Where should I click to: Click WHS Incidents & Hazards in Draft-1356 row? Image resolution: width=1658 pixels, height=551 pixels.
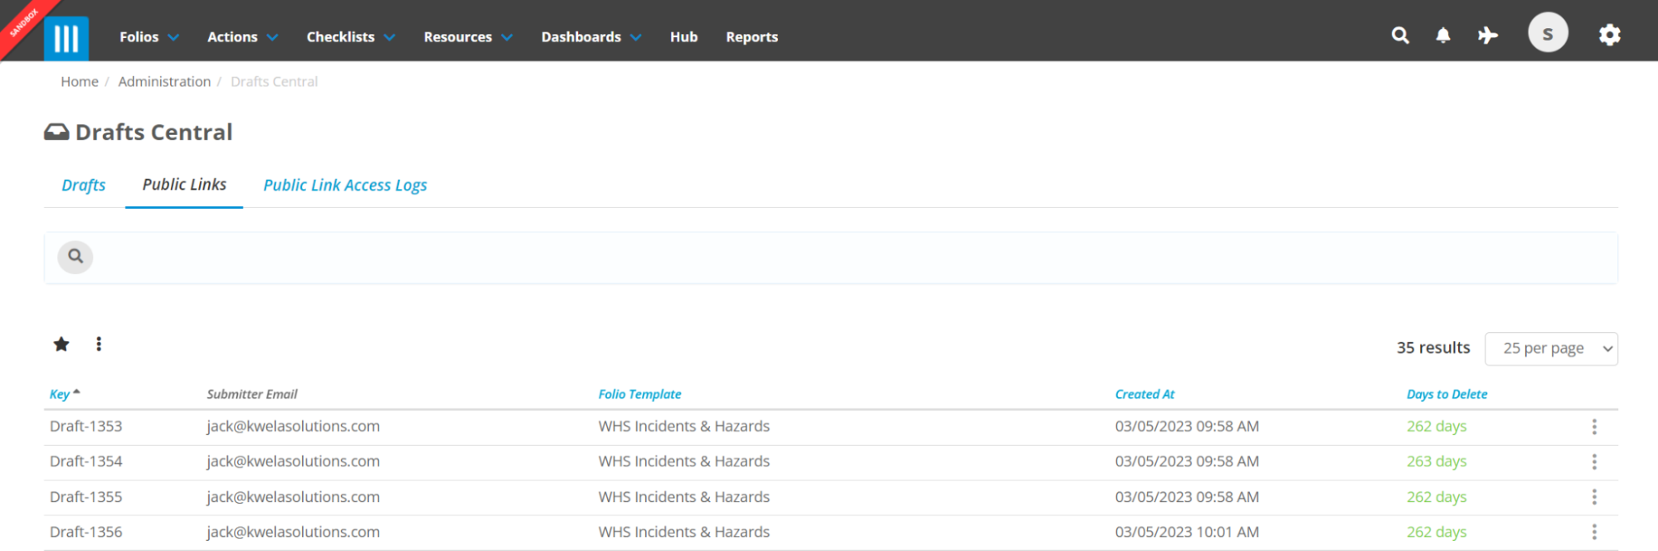pos(683,532)
